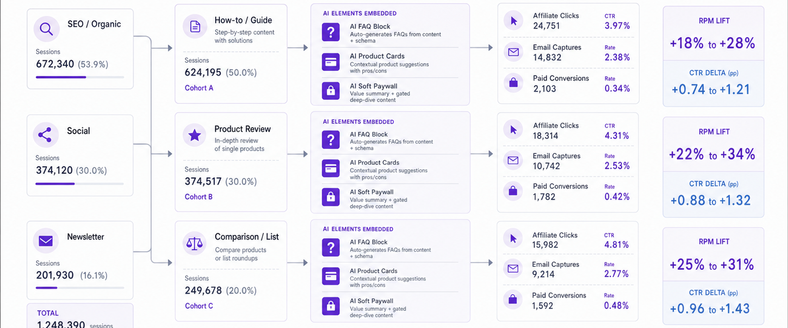Click the +0.88 to +1.32 CTR delta
Viewport: 788px width, 328px height.
711,200
